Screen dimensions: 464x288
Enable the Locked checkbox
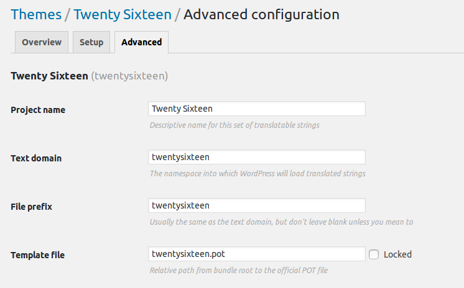tap(374, 254)
